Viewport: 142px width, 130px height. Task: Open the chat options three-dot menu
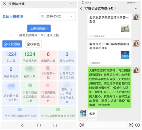pyautogui.click(x=137, y=8)
